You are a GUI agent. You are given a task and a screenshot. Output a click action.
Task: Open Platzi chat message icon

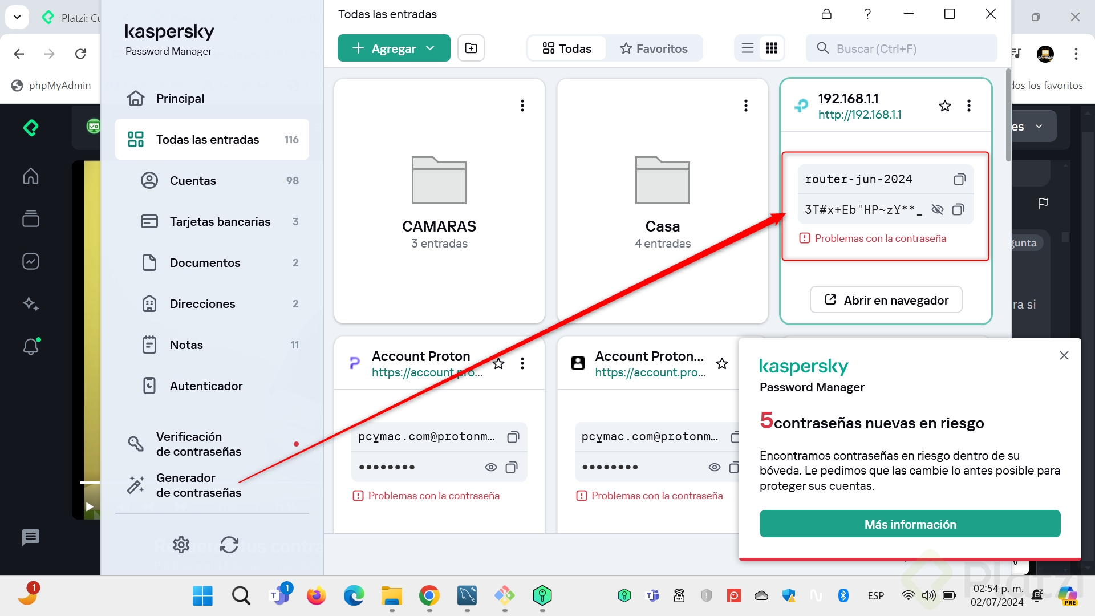tap(31, 537)
